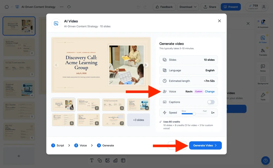This screenshot has width=273, height=168.
Task: Go to the Voice step
Action: [81, 145]
